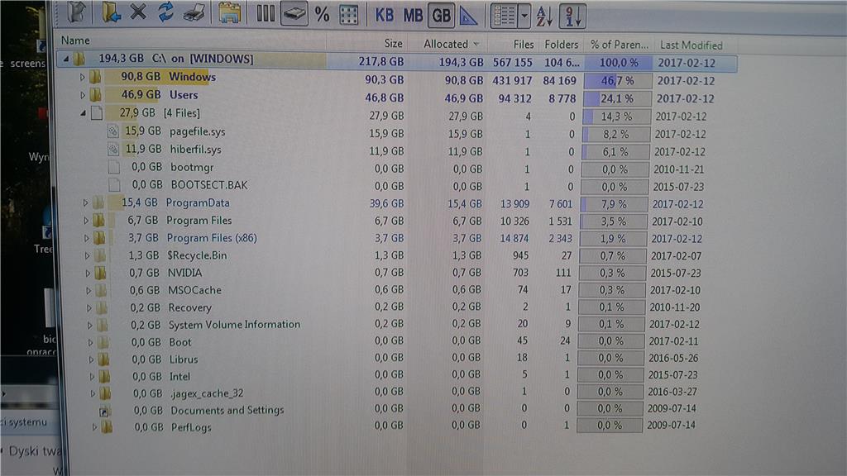
Task: Click the Scan drive toolbar icon
Action: 76,12
